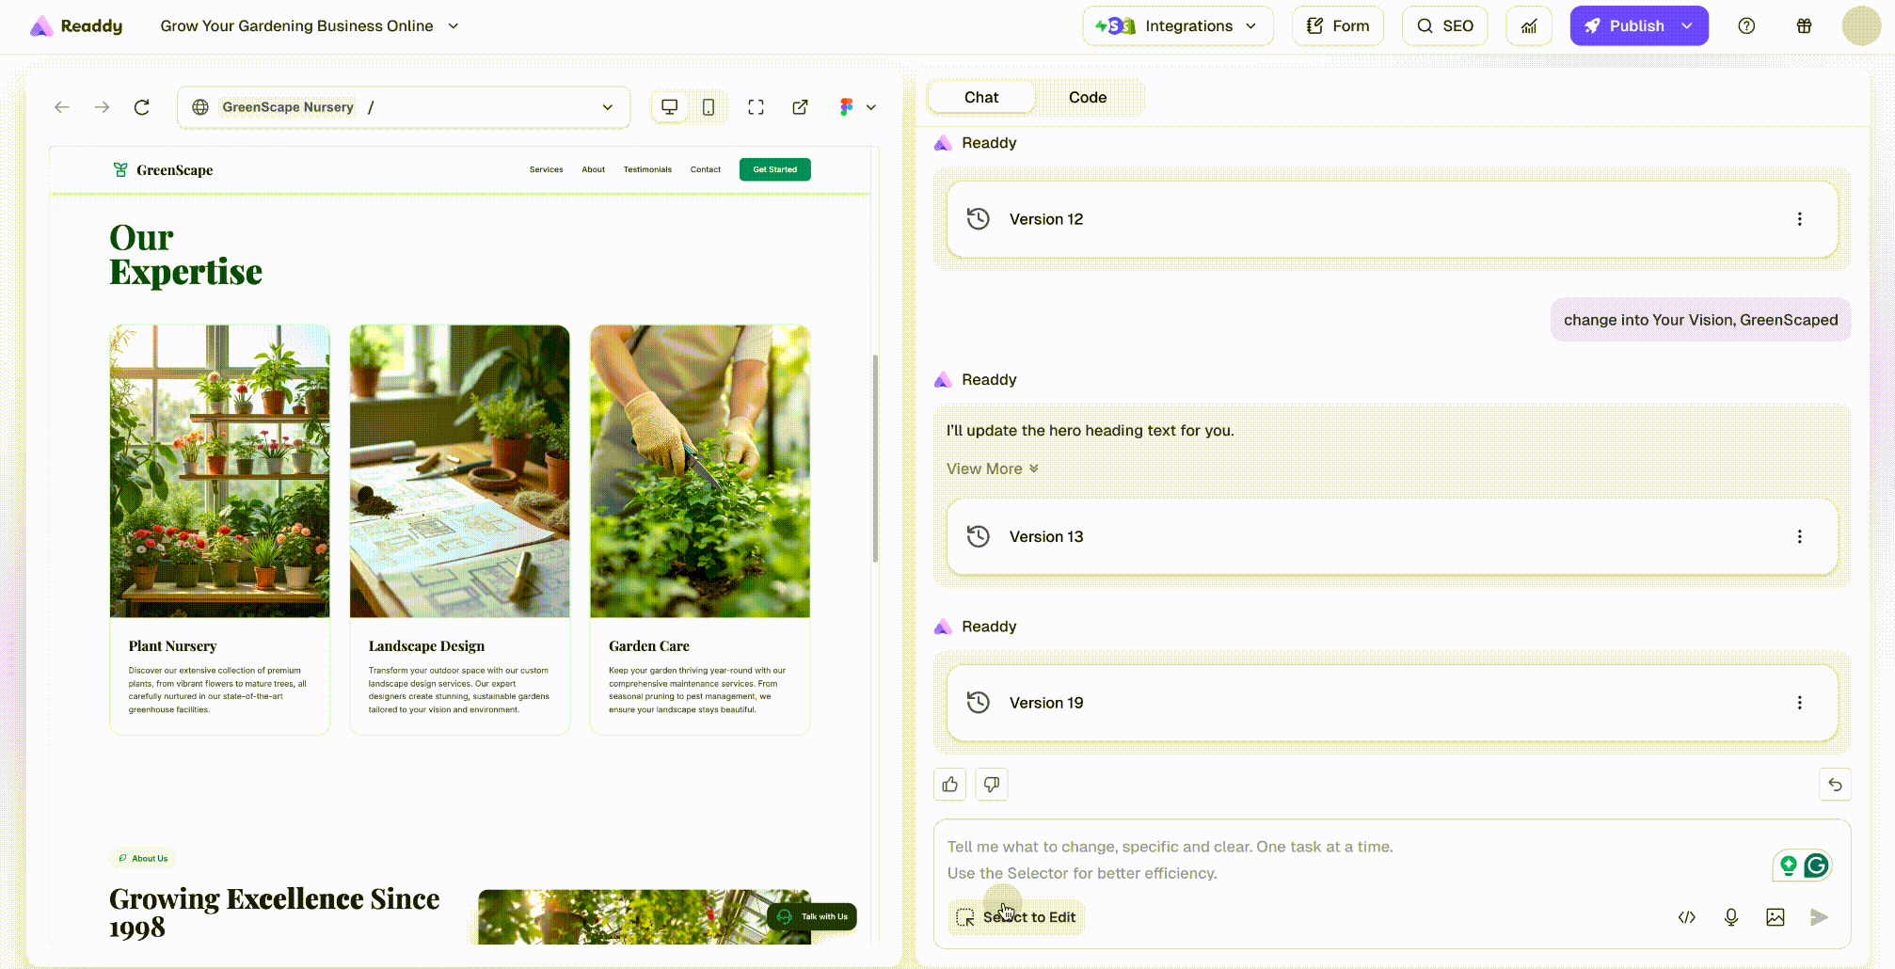Give a thumbs up to the response

[950, 785]
